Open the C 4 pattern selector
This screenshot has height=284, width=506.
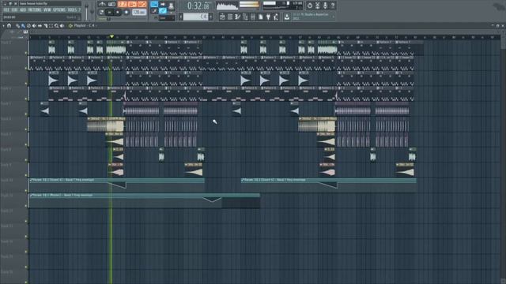click(195, 17)
